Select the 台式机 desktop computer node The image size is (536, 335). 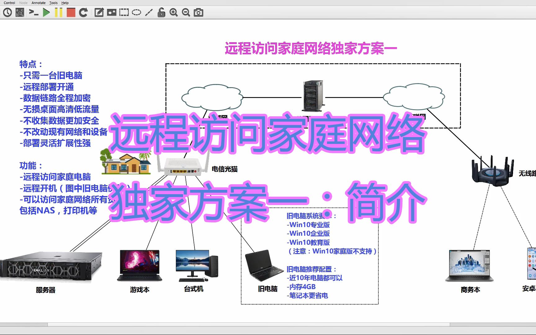(197, 266)
